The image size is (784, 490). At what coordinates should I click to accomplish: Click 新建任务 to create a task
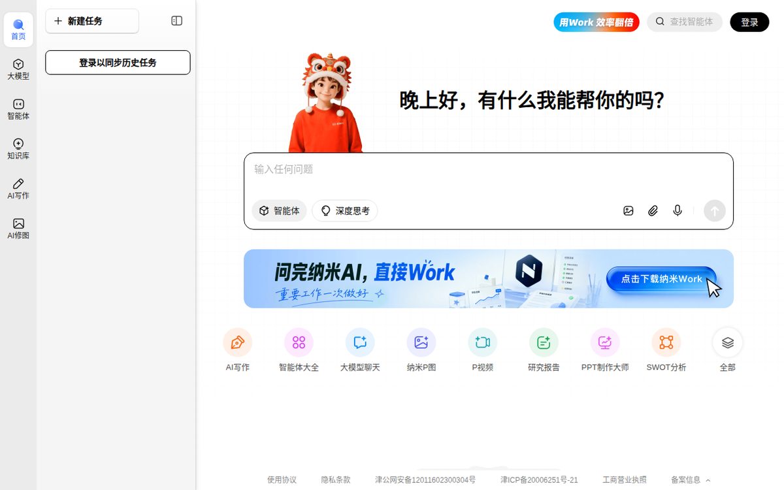(92, 21)
